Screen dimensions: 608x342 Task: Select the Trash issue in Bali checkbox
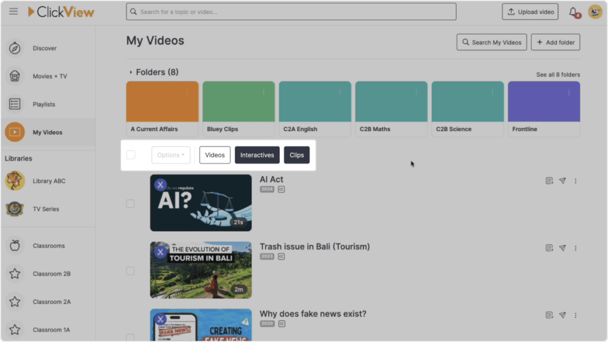tap(131, 270)
